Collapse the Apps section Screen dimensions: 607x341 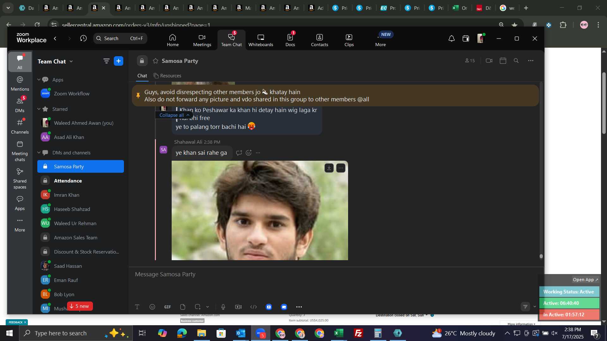39,80
